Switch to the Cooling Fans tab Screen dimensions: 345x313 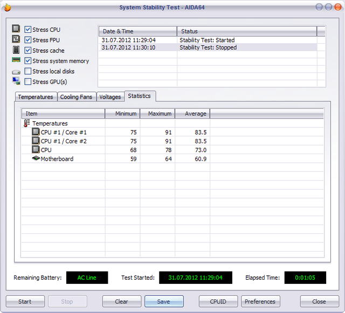pos(76,97)
